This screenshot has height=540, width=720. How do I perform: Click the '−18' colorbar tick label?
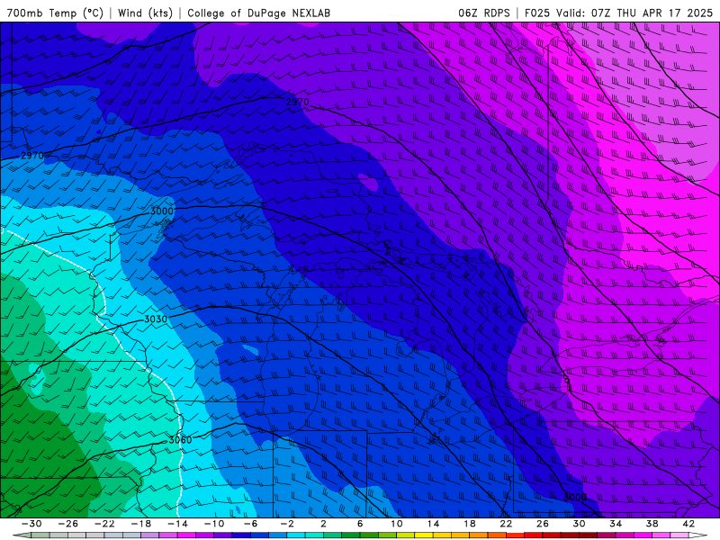coord(141,524)
